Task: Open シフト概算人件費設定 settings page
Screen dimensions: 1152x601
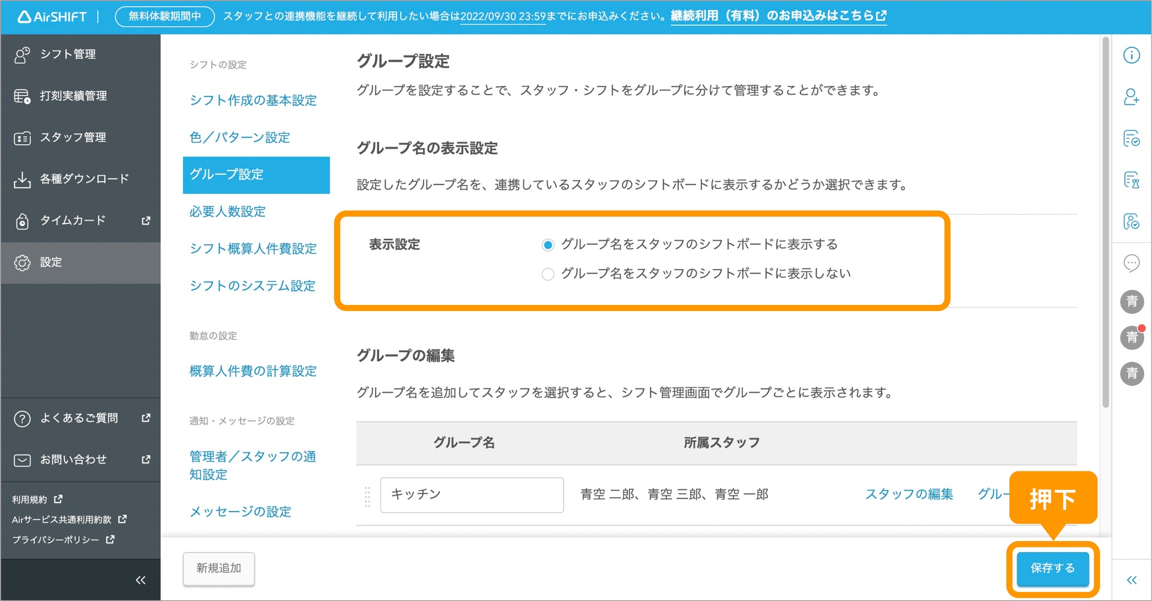Action: (x=253, y=249)
